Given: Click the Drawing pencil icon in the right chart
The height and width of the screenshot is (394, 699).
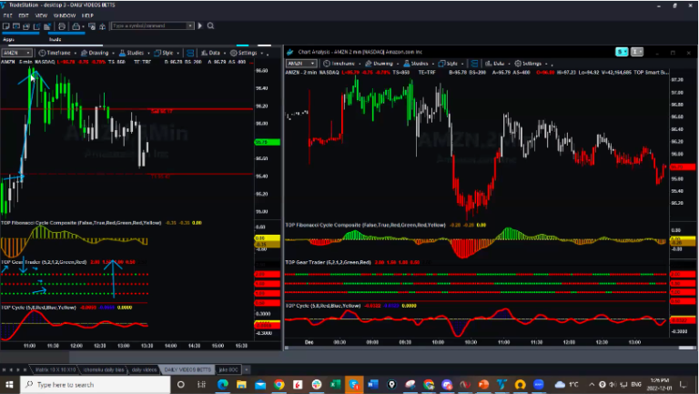Looking at the screenshot, I should pyautogui.click(x=367, y=64).
